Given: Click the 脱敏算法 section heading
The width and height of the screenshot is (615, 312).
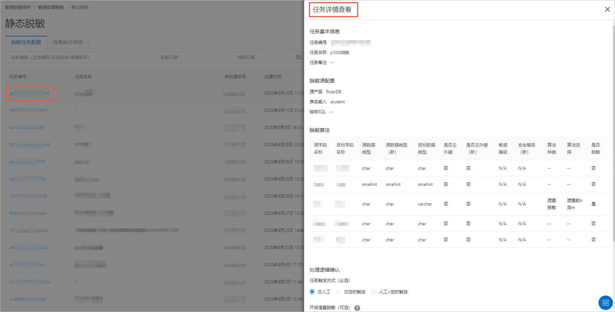Looking at the screenshot, I should [320, 130].
